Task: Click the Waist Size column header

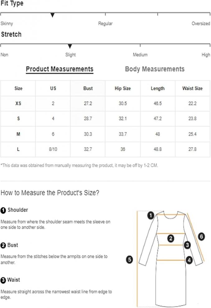Action: tap(192, 88)
